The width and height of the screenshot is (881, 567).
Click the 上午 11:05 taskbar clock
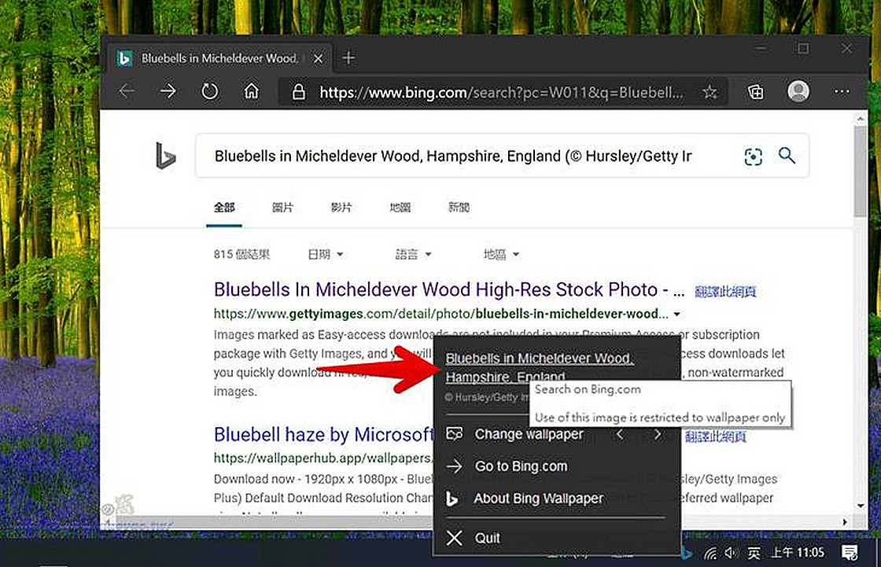point(798,553)
